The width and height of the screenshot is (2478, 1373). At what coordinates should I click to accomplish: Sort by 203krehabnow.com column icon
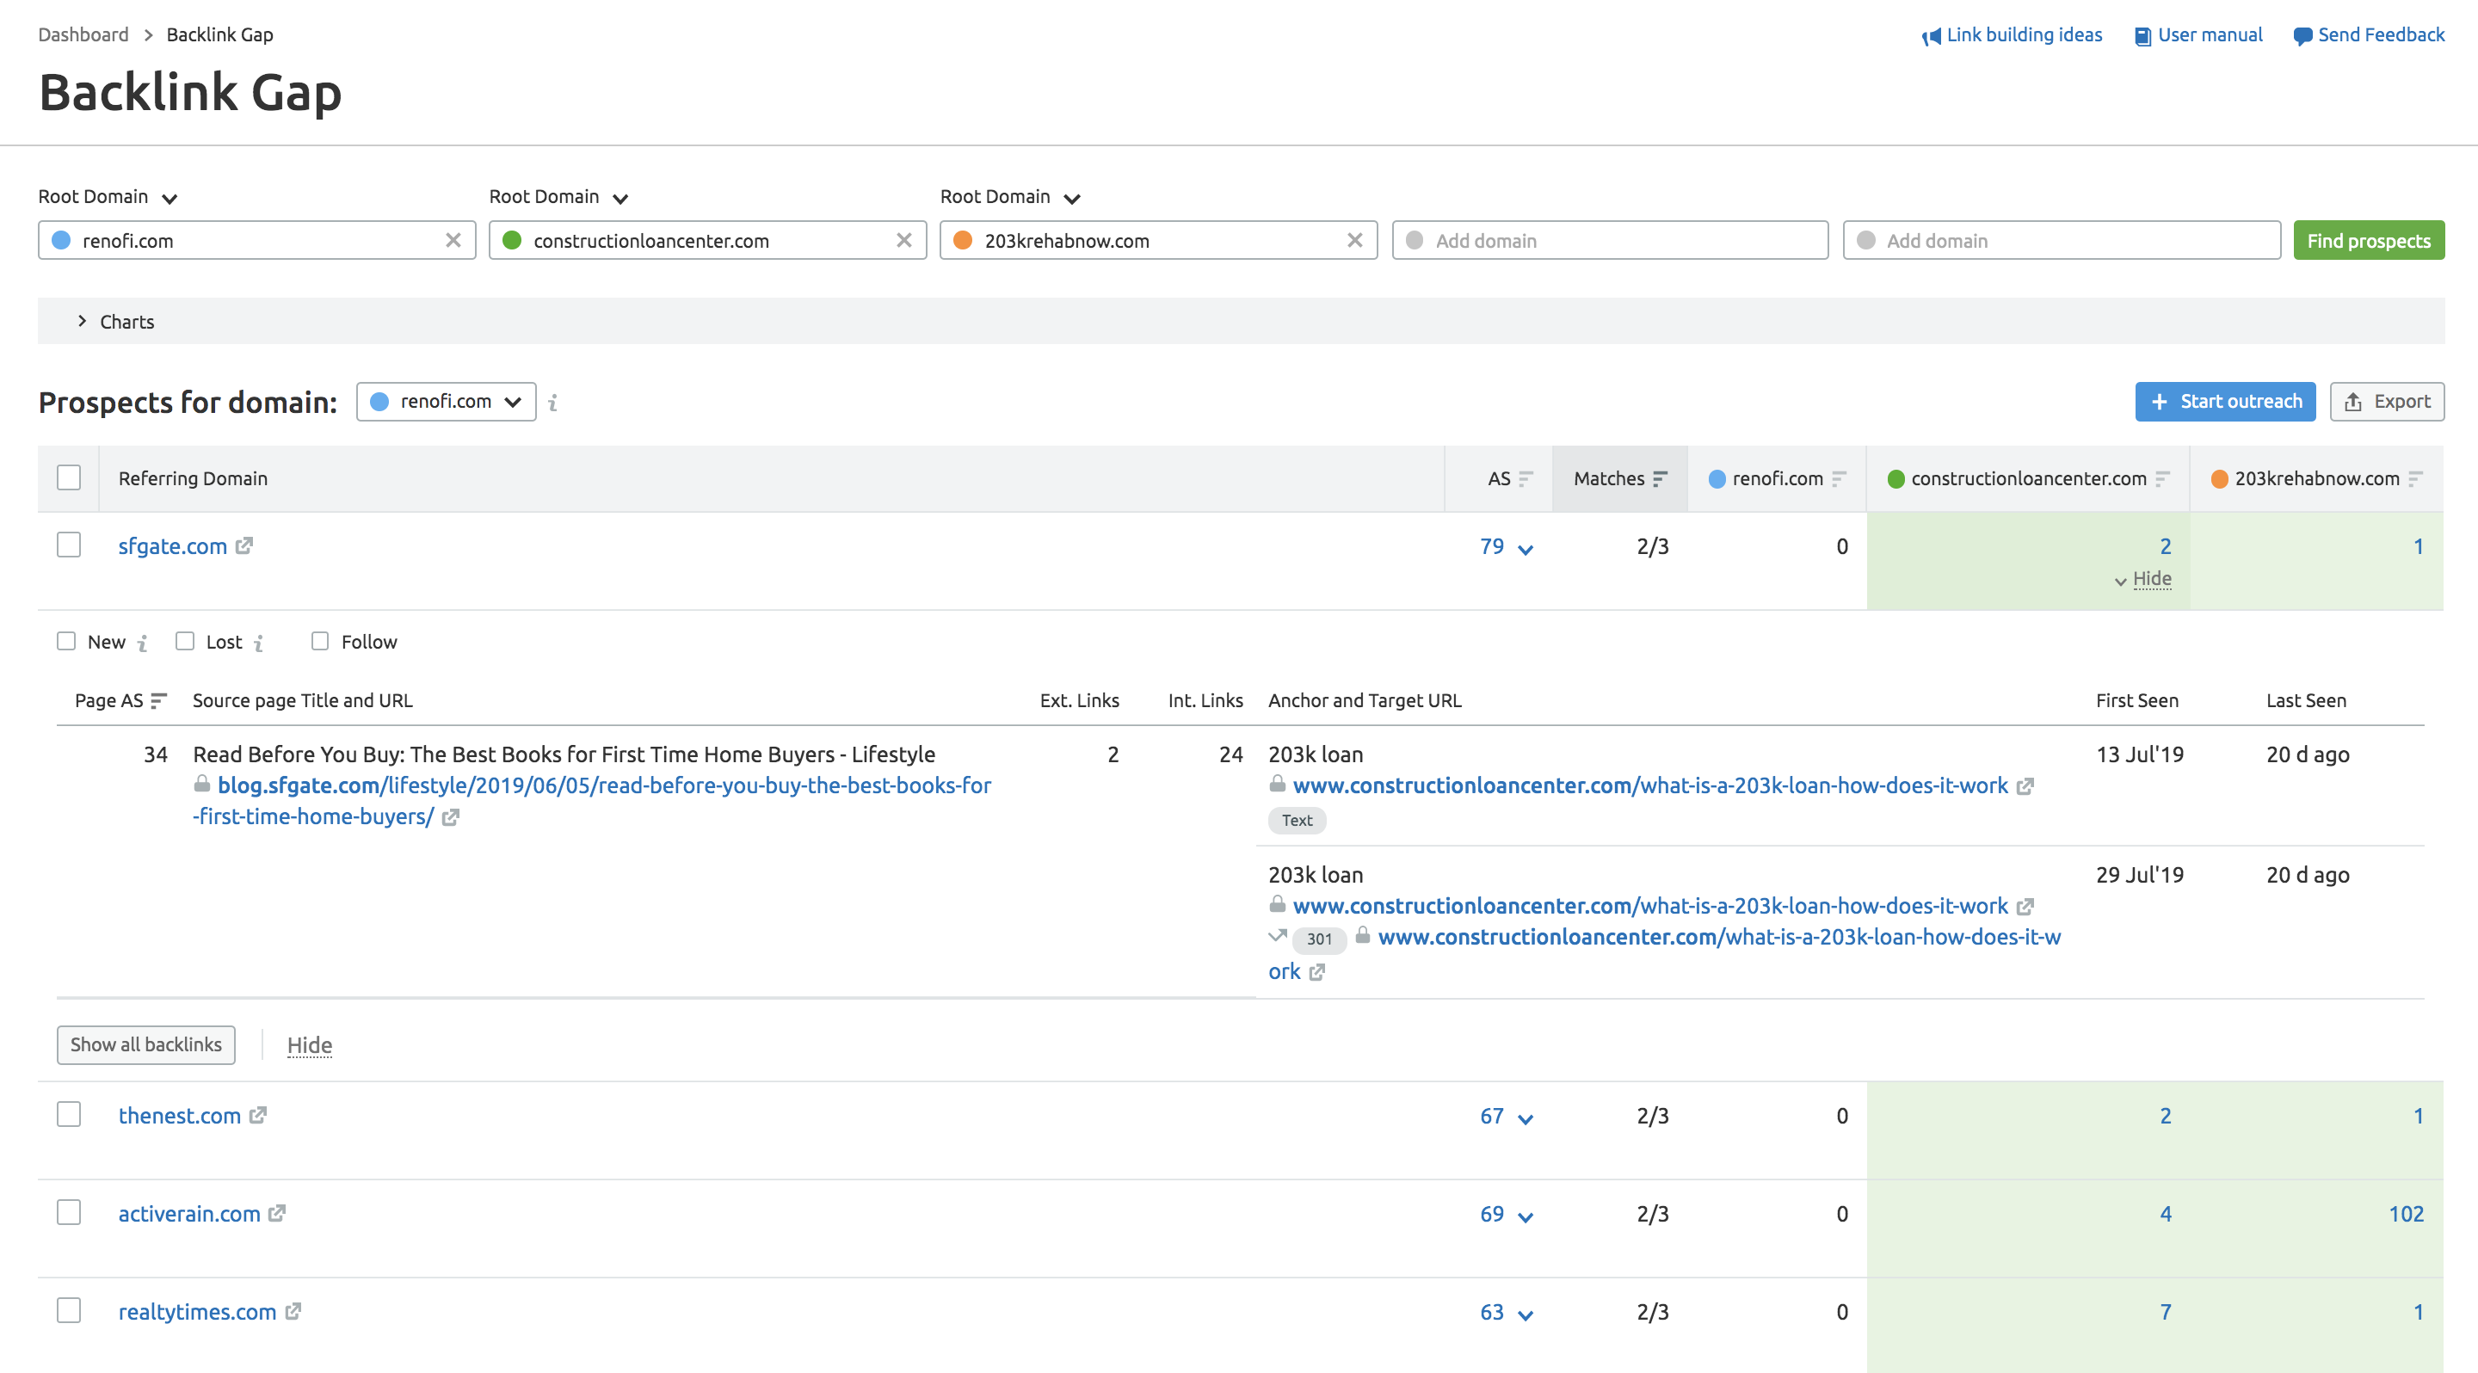coord(2415,479)
